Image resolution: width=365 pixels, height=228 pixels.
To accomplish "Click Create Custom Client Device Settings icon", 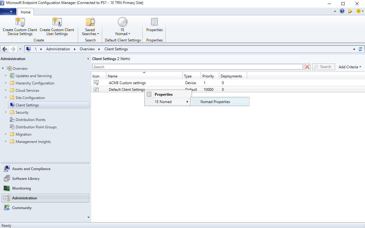I will (20, 22).
